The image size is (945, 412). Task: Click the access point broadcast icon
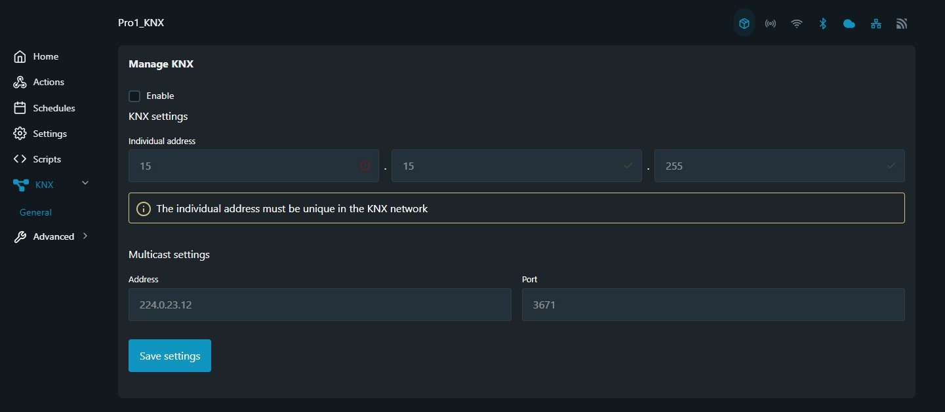(771, 24)
